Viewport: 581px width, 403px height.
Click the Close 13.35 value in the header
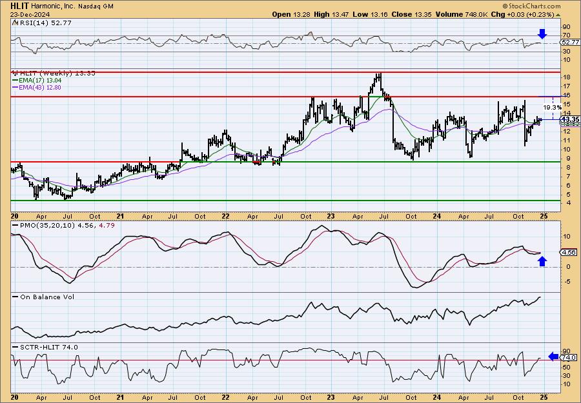tap(411, 14)
